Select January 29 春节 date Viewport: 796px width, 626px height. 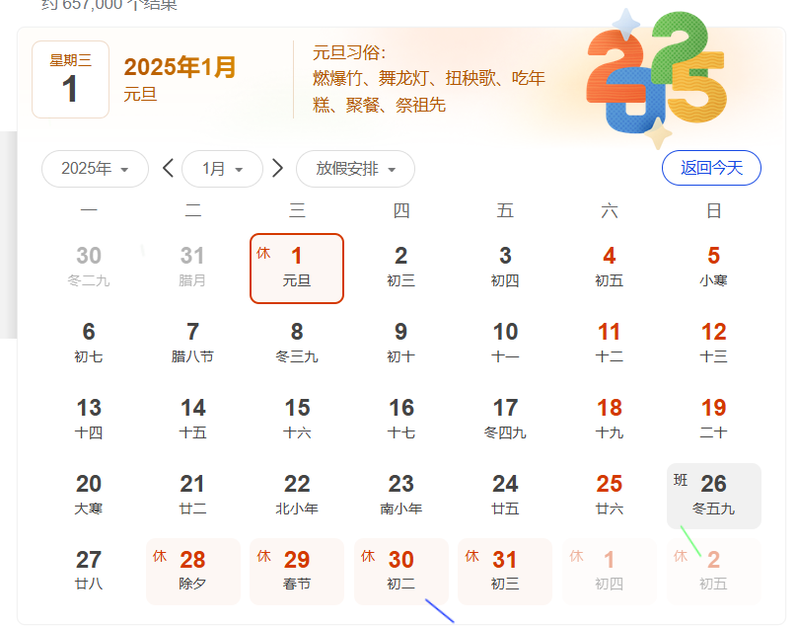click(297, 571)
